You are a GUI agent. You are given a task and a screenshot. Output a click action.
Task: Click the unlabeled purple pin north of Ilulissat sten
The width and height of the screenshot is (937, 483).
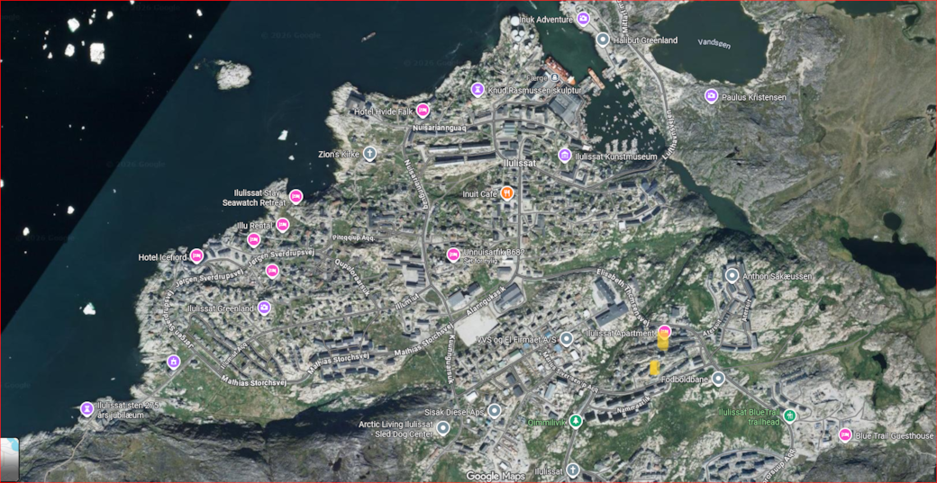coord(173,362)
